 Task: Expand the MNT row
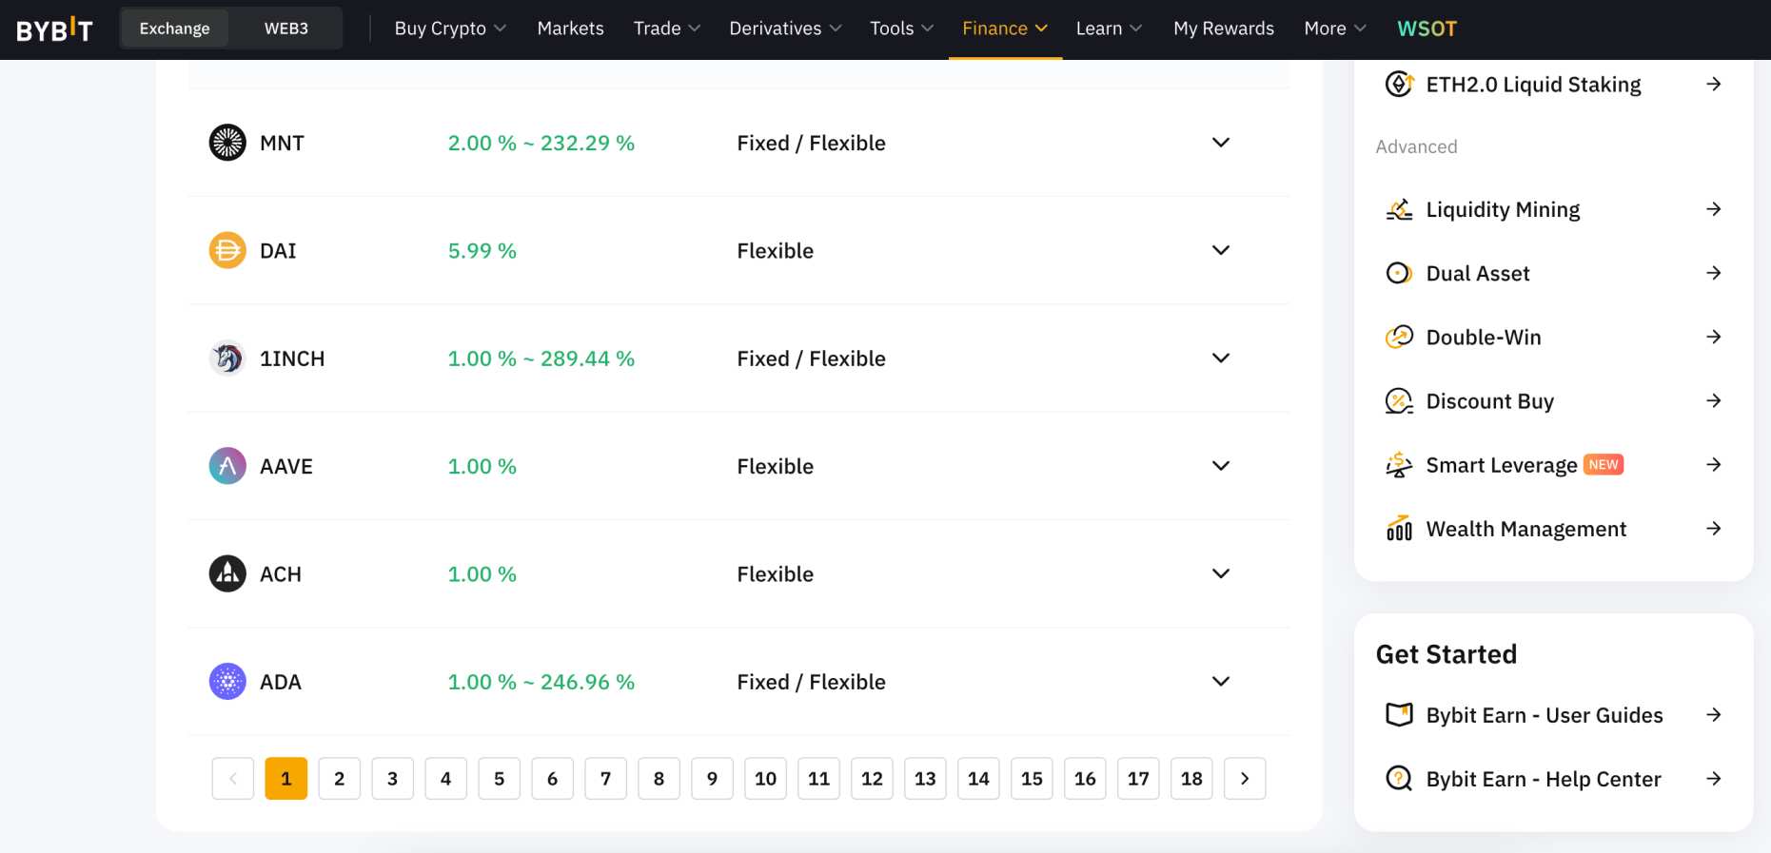(x=1221, y=143)
